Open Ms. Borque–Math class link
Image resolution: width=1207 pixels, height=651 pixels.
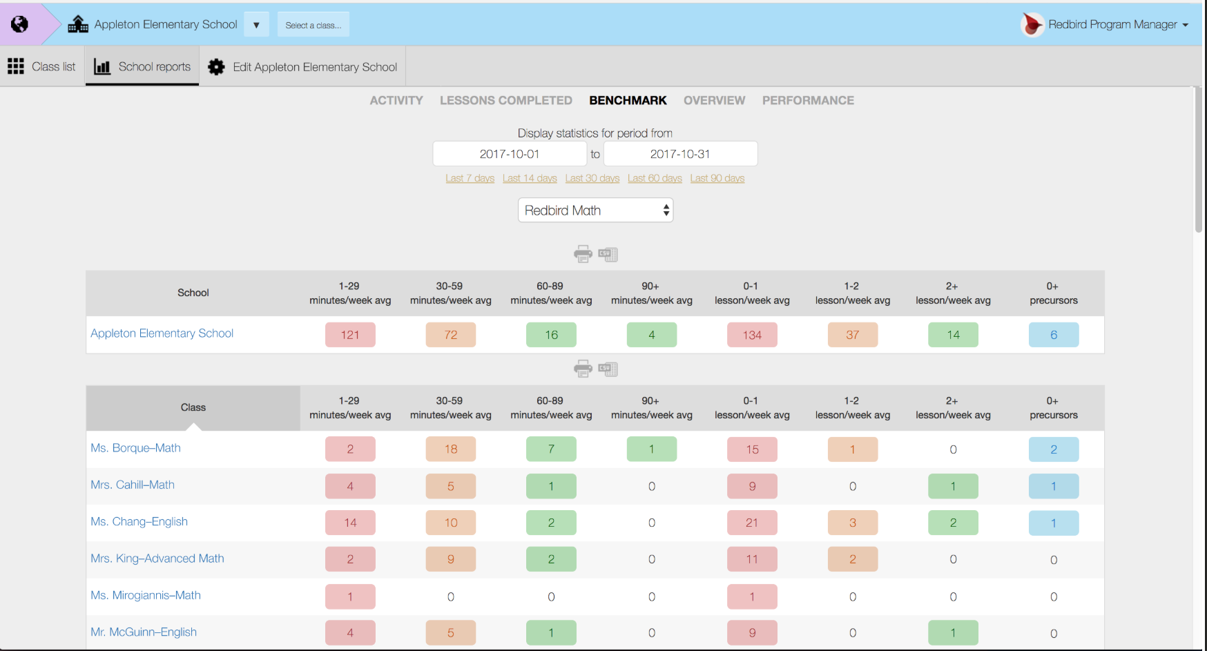pos(136,448)
